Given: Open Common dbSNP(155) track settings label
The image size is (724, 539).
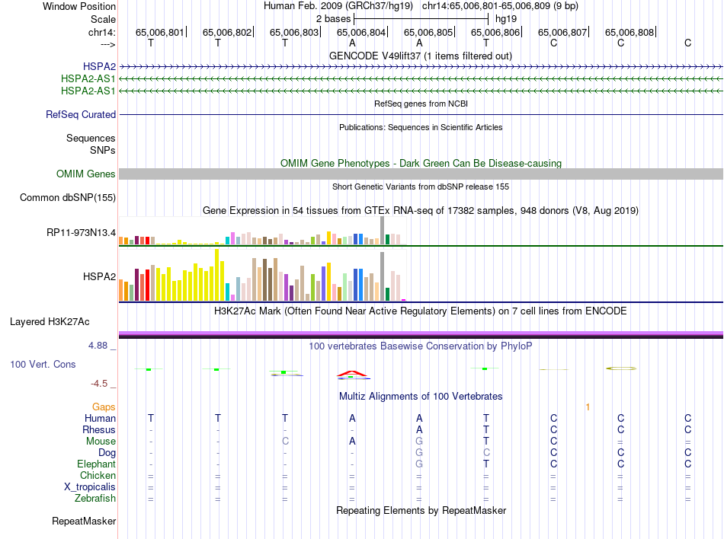Looking at the screenshot, I should pos(68,198).
